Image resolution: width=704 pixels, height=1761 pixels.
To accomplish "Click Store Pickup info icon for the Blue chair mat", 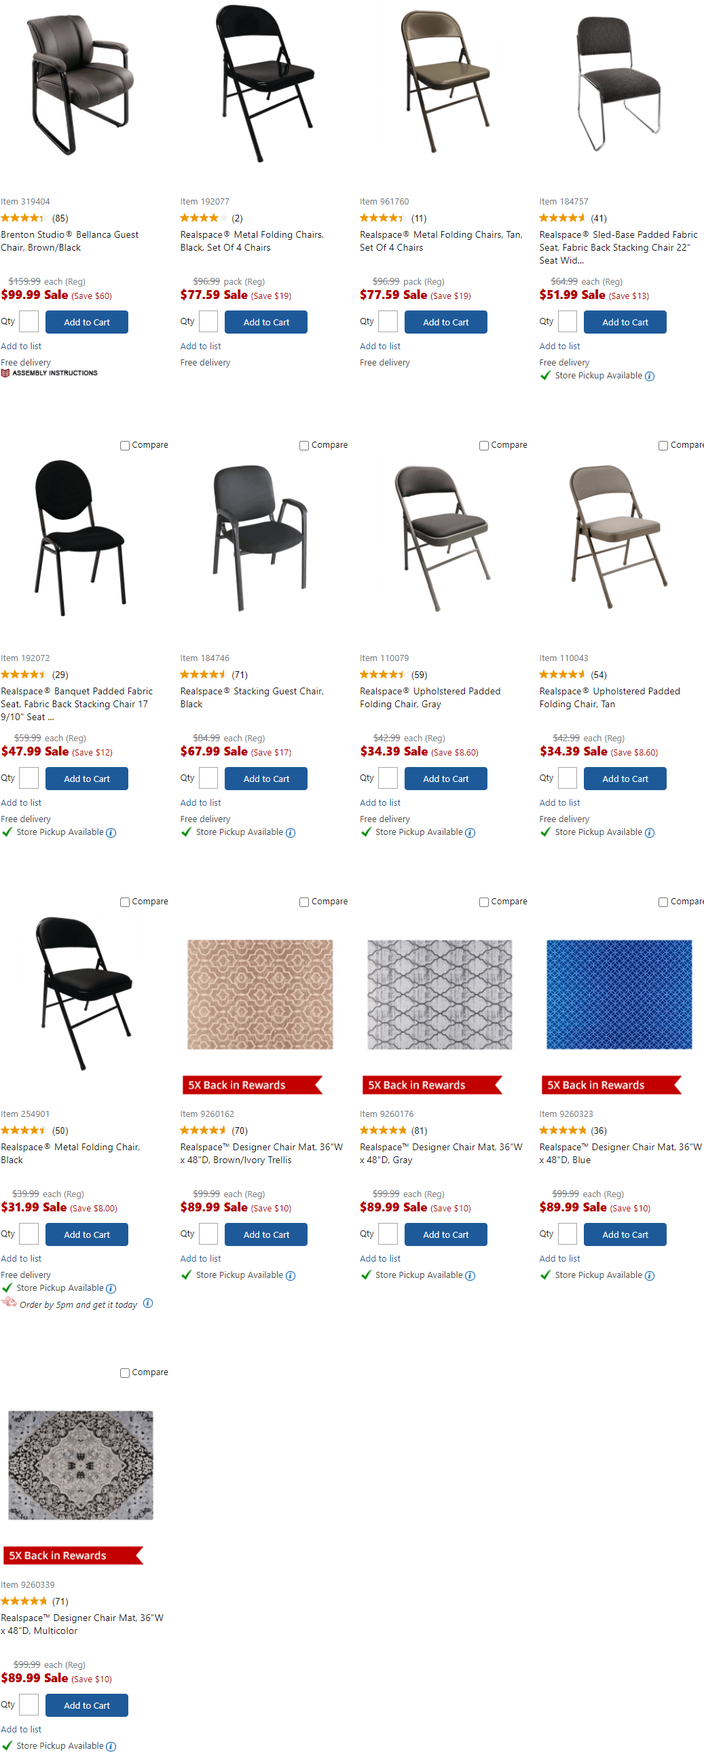I will pos(650,1275).
